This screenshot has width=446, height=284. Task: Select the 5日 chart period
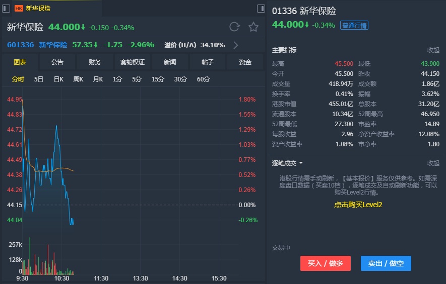point(39,79)
